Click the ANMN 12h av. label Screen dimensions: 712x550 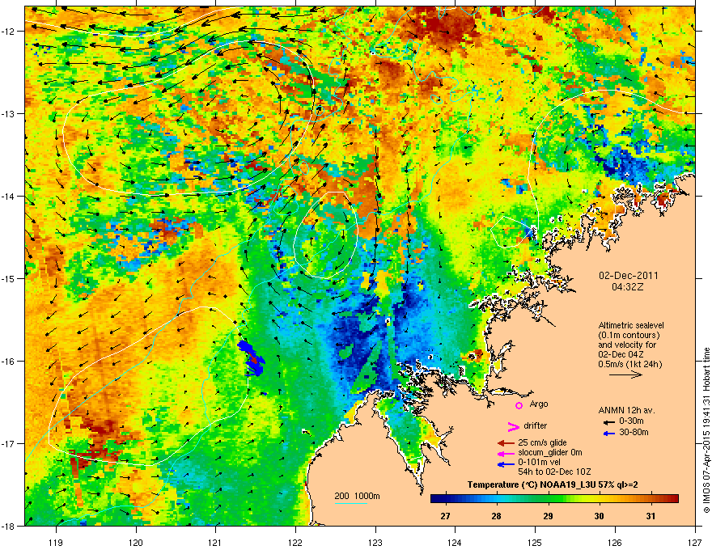coord(626,410)
